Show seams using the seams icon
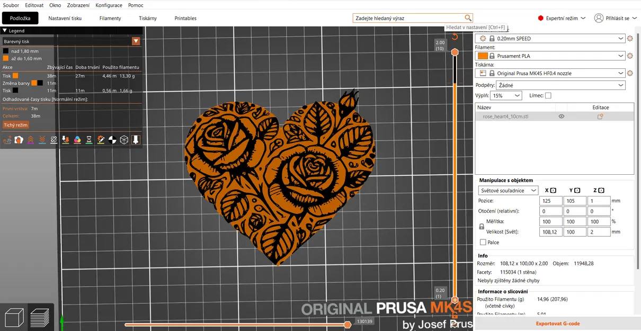Image resolution: width=641 pixels, height=331 pixels. point(54,139)
